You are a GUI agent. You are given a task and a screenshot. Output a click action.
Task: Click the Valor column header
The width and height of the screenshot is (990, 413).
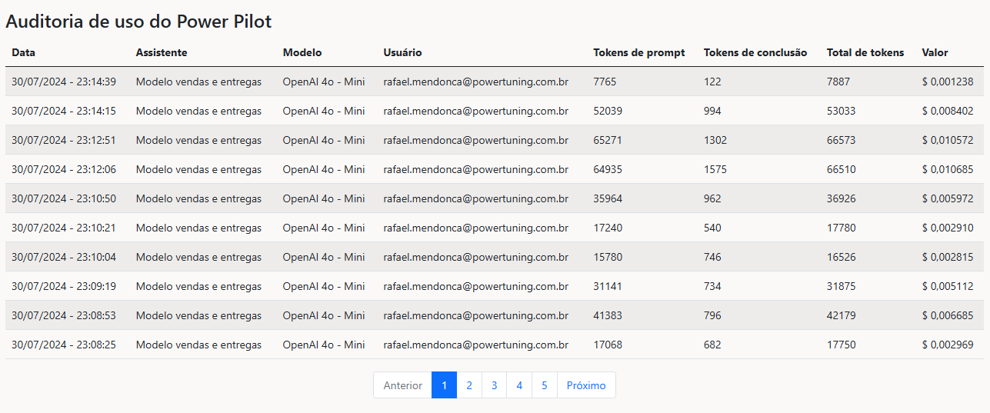tap(935, 53)
